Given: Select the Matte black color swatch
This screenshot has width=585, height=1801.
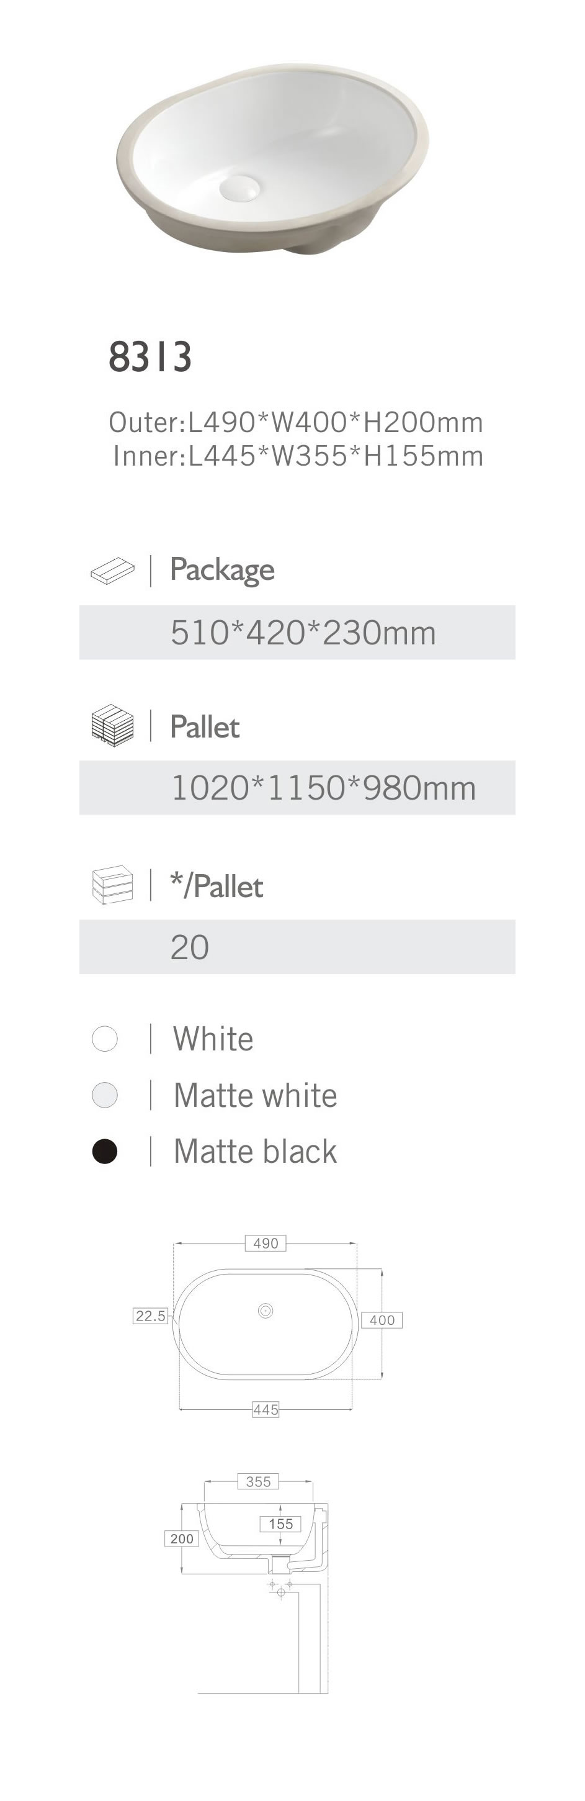Looking at the screenshot, I should 105,1151.
